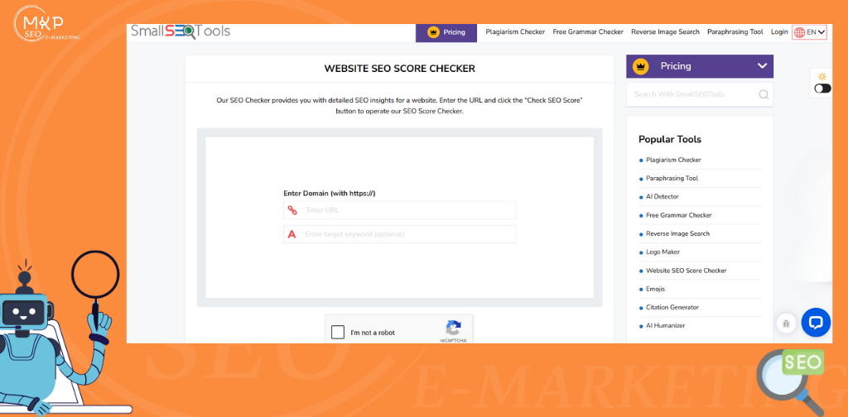This screenshot has width=848, height=417.
Task: Go to Free Grammar Checker in top menu
Action: click(x=588, y=32)
